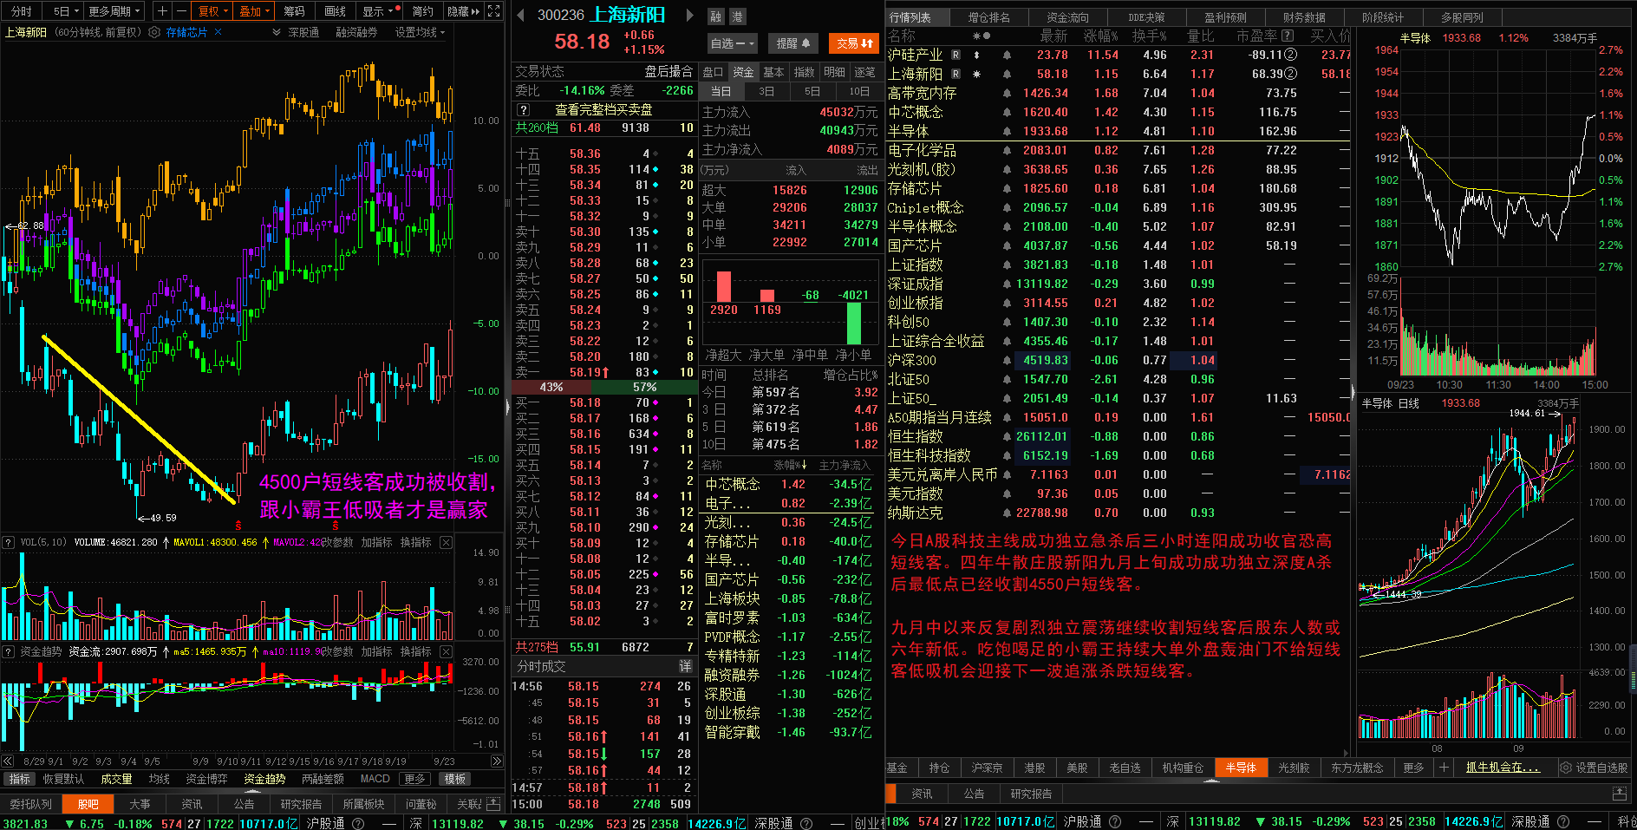Open 自选 watchlist dropdown

pos(732,42)
